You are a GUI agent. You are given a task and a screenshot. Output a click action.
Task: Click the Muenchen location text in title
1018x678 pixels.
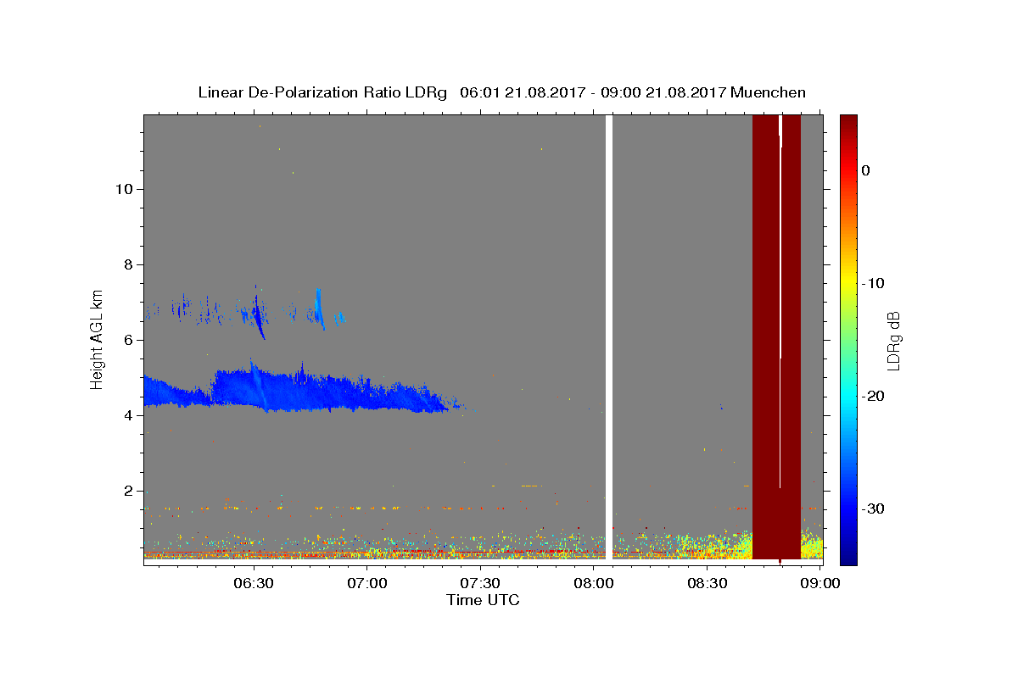point(769,92)
